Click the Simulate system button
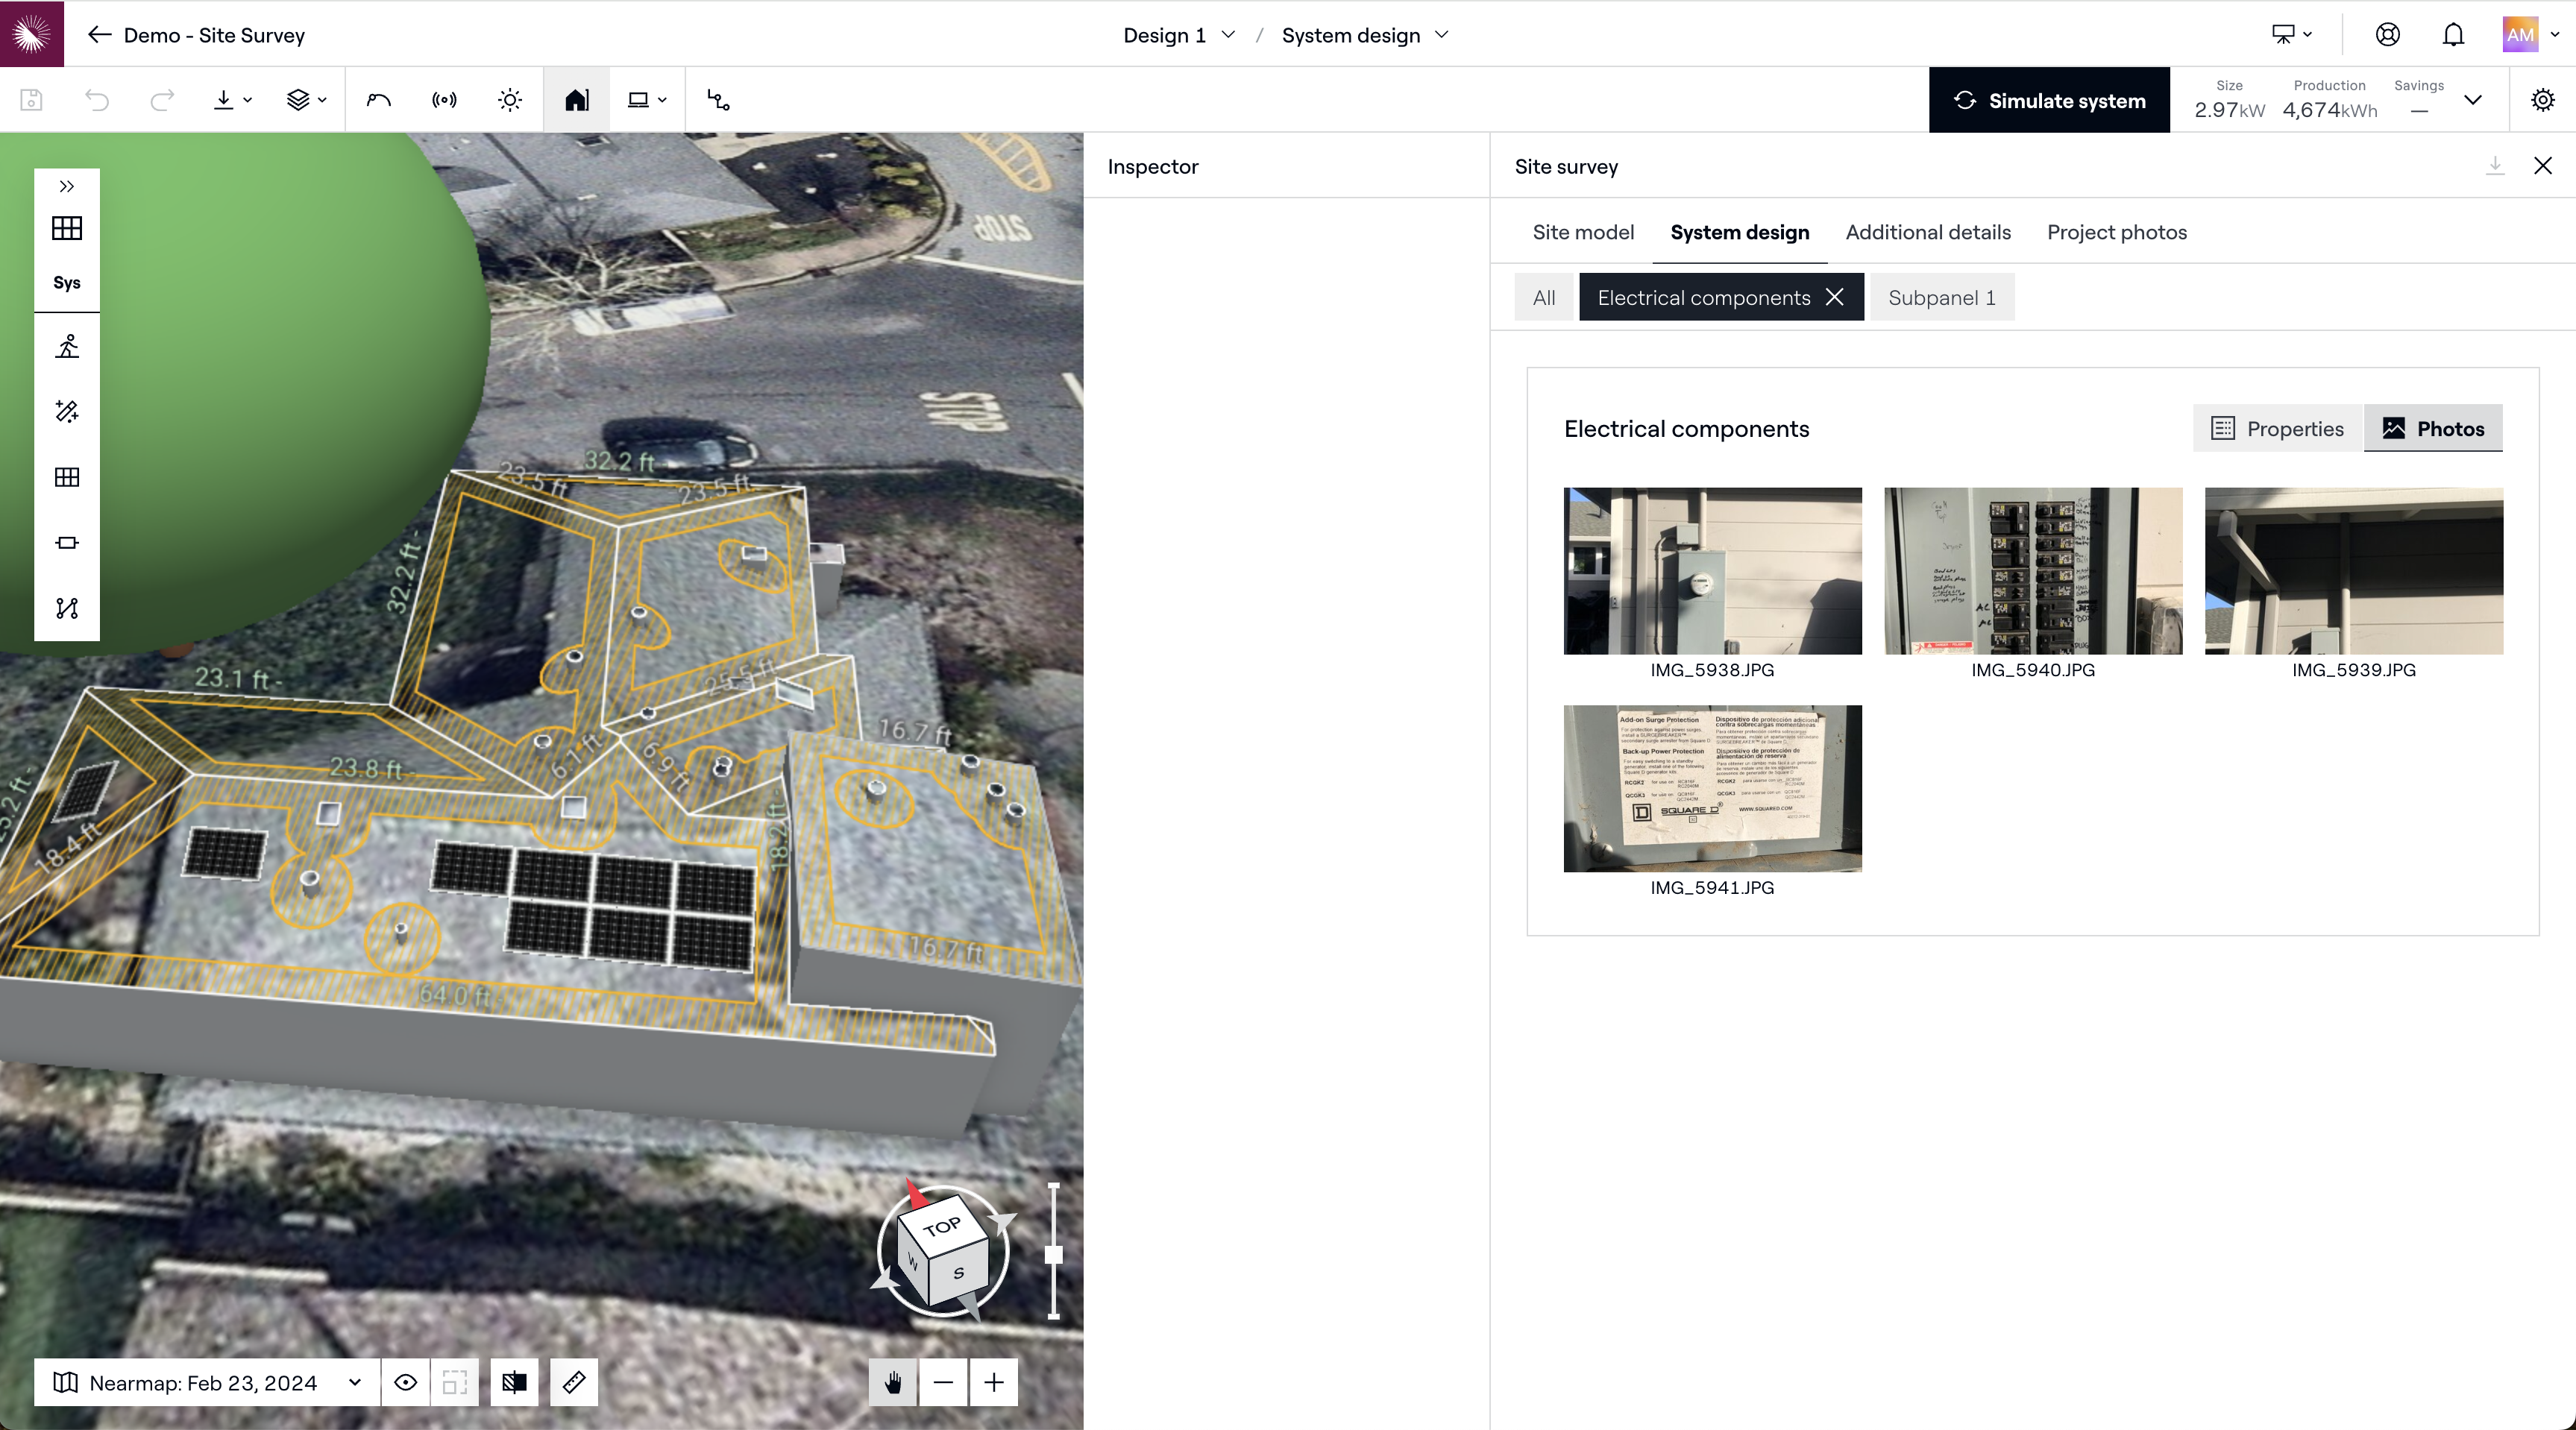Screen dimensions: 2576x1430 [2049, 100]
